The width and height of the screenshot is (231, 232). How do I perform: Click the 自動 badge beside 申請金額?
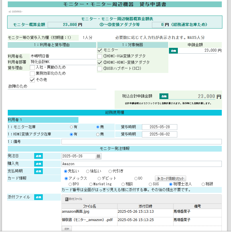coord(173,51)
